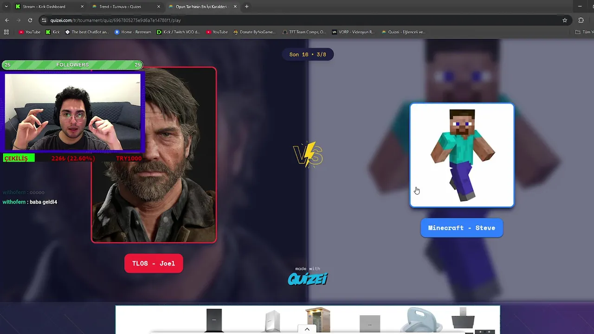Screen dimensions: 594x334
Task: Open the black tower product in ad
Action: coord(214,320)
